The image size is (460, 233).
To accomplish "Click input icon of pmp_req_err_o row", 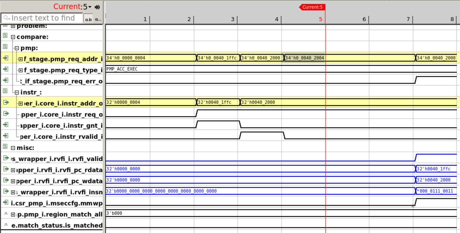I will pos(5,80).
